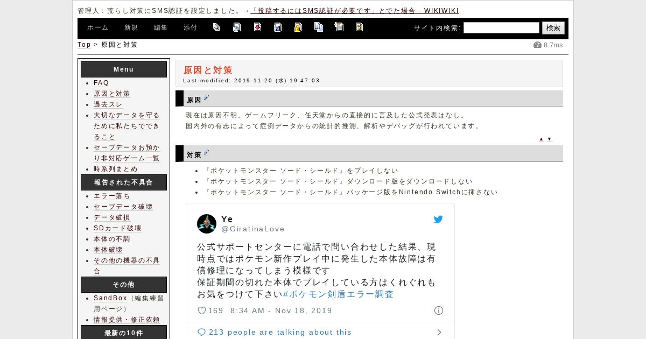Click the blue duplicate pages icon
The height and width of the screenshot is (339, 646).
319,27
